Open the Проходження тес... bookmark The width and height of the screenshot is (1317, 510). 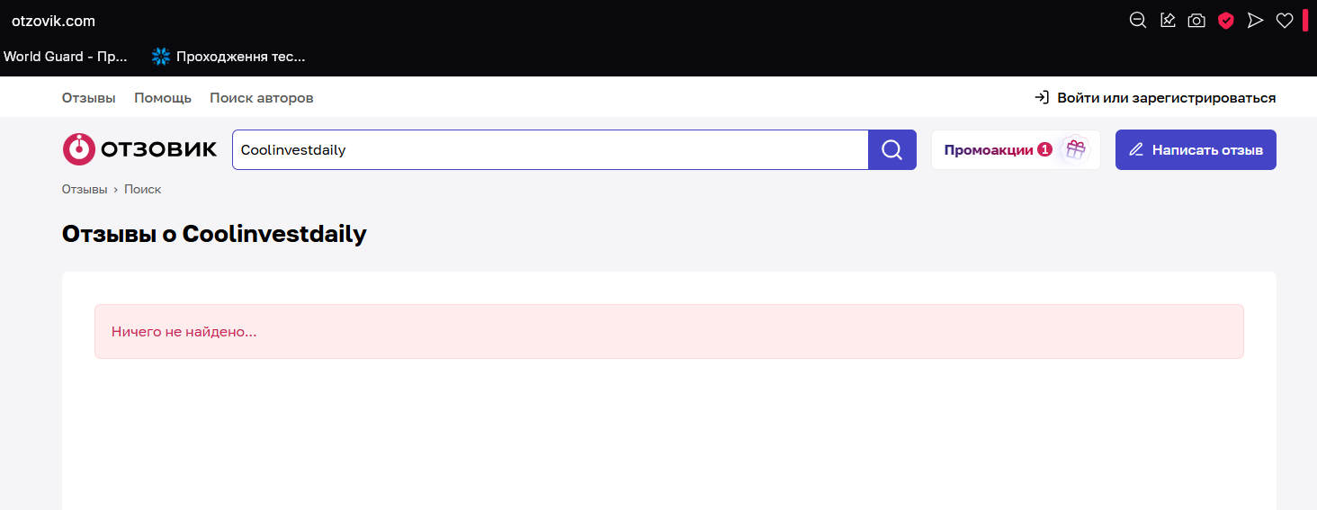click(229, 57)
